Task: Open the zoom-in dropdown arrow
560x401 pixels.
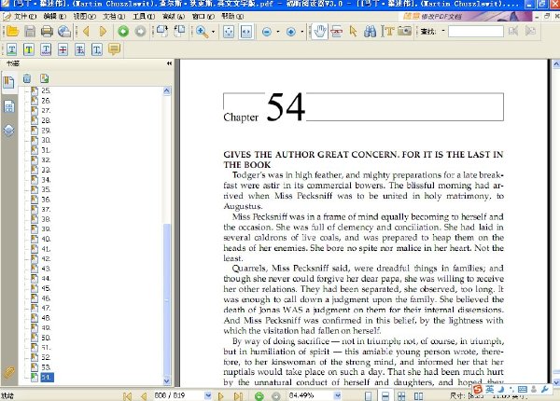Action: (x=302, y=32)
